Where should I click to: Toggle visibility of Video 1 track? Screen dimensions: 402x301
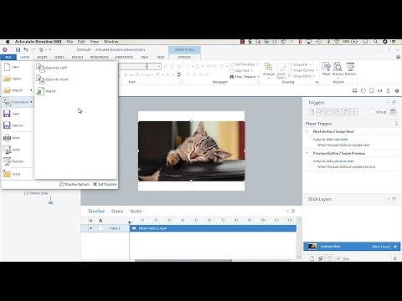click(90, 228)
